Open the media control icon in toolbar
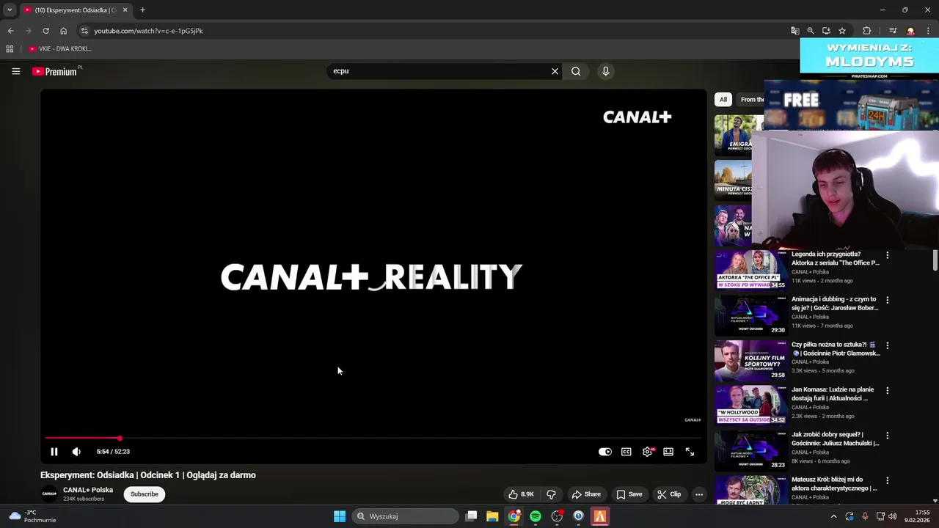This screenshot has height=528, width=939. 893,31
